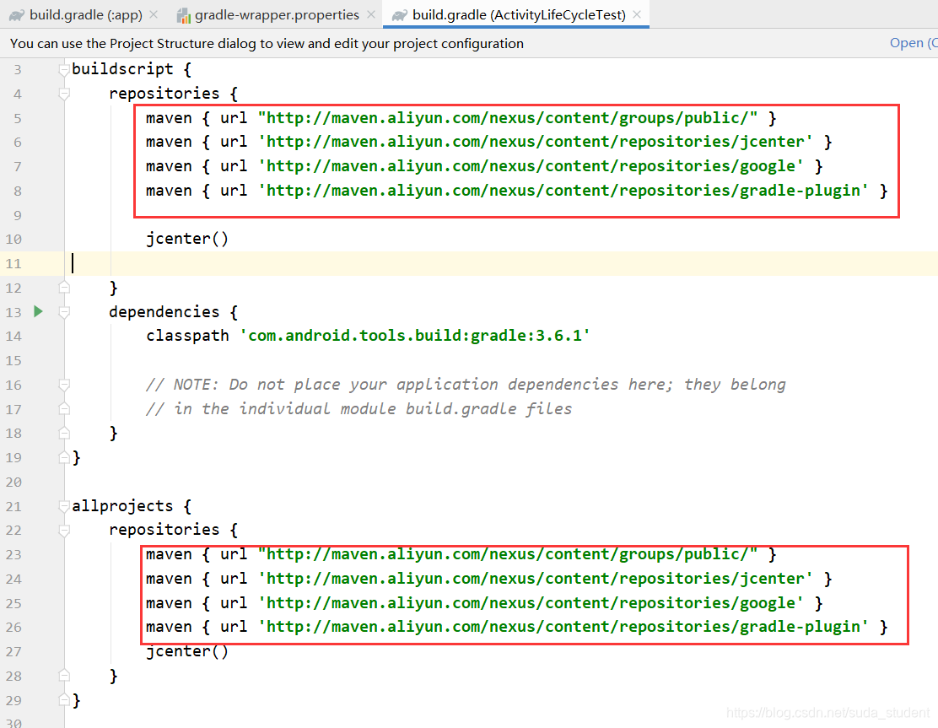The width and height of the screenshot is (938, 728).
Task: Collapse the dependencies block on line 13
Action: click(x=64, y=311)
